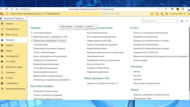
Task: Open Возвраты от покупателей
Action: (x=45, y=60)
